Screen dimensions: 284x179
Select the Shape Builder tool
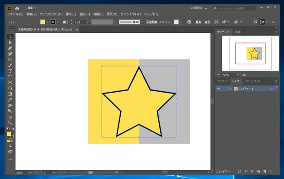pyautogui.click(x=10, y=88)
